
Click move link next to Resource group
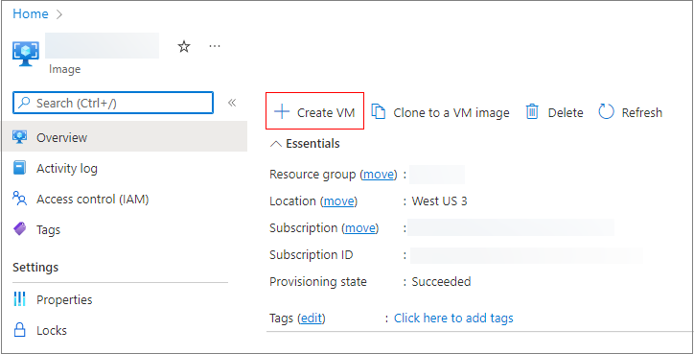click(x=379, y=174)
